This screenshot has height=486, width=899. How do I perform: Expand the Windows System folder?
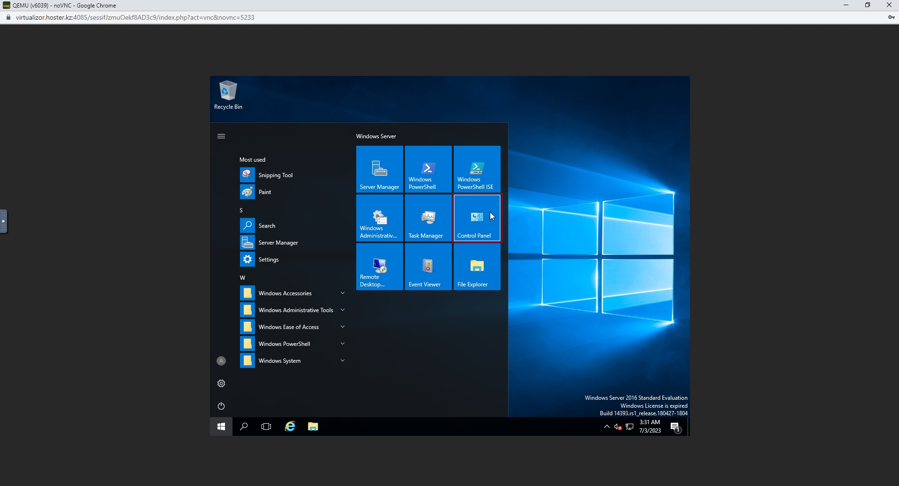[x=293, y=360]
